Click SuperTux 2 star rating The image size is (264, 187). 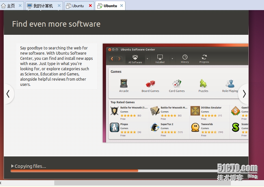(x=168, y=132)
